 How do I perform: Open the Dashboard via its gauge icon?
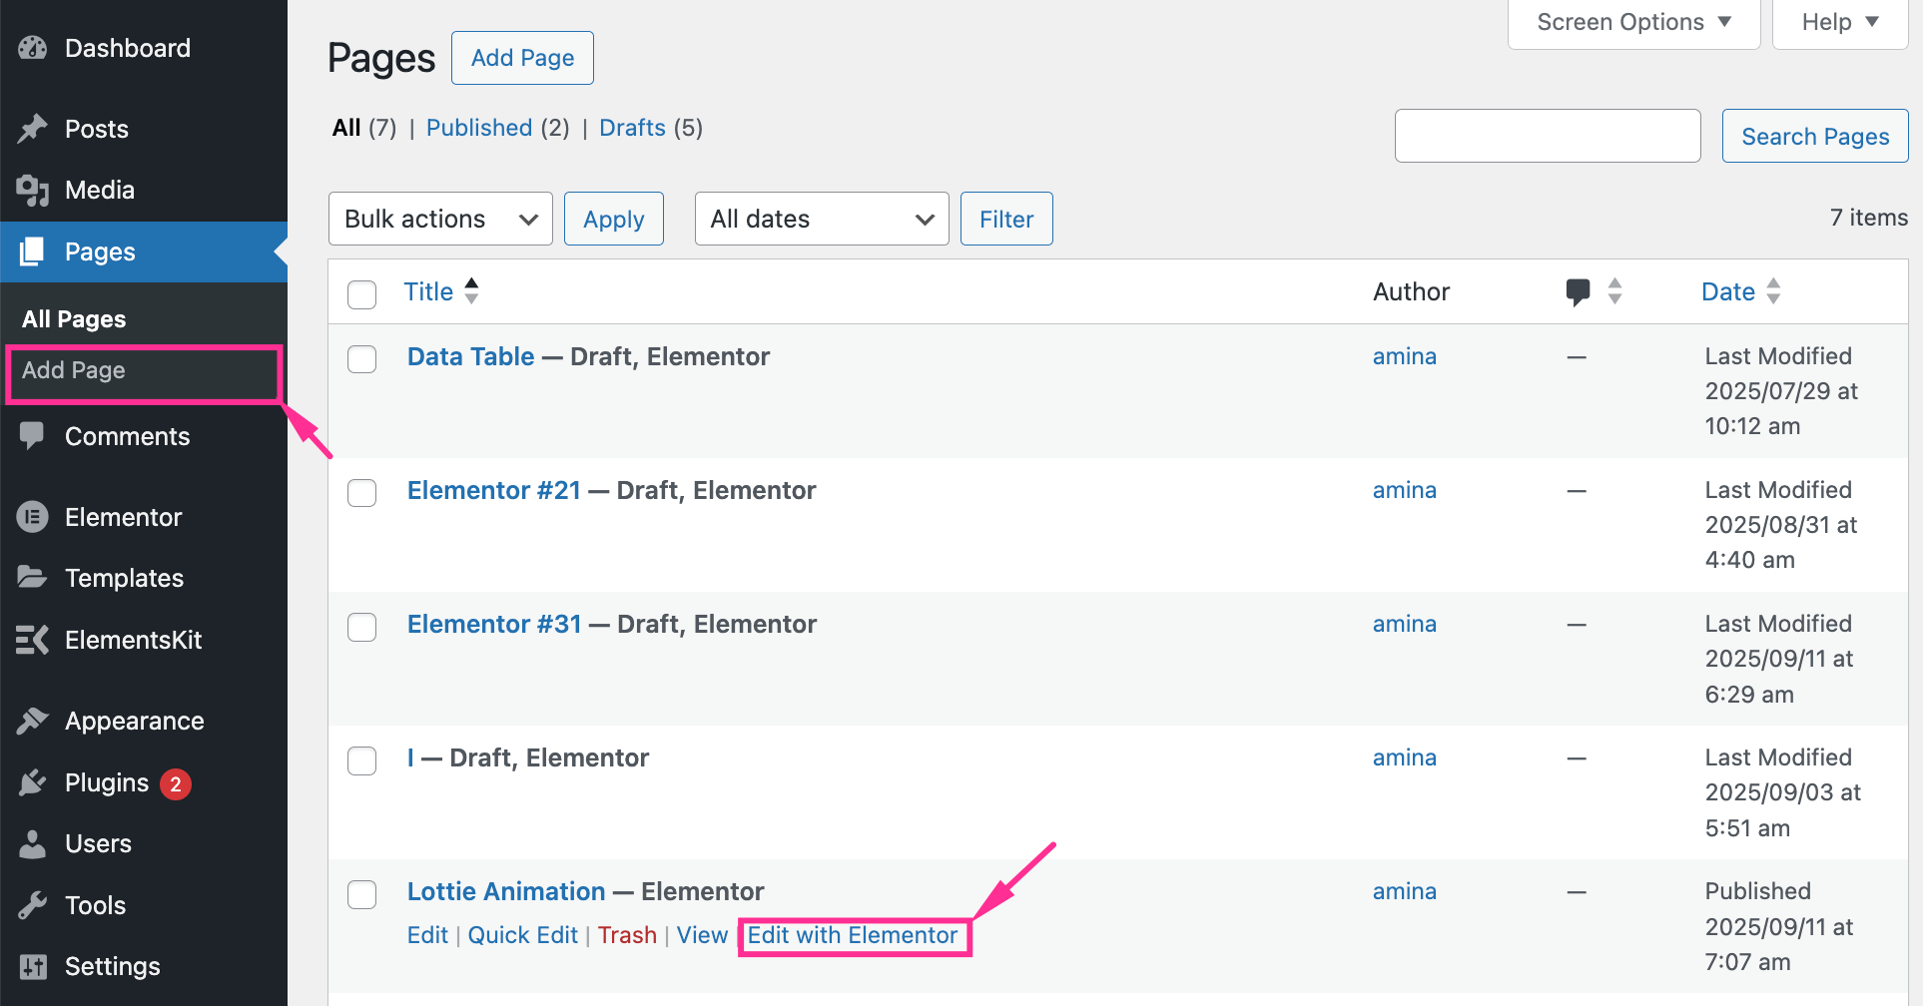[x=33, y=47]
